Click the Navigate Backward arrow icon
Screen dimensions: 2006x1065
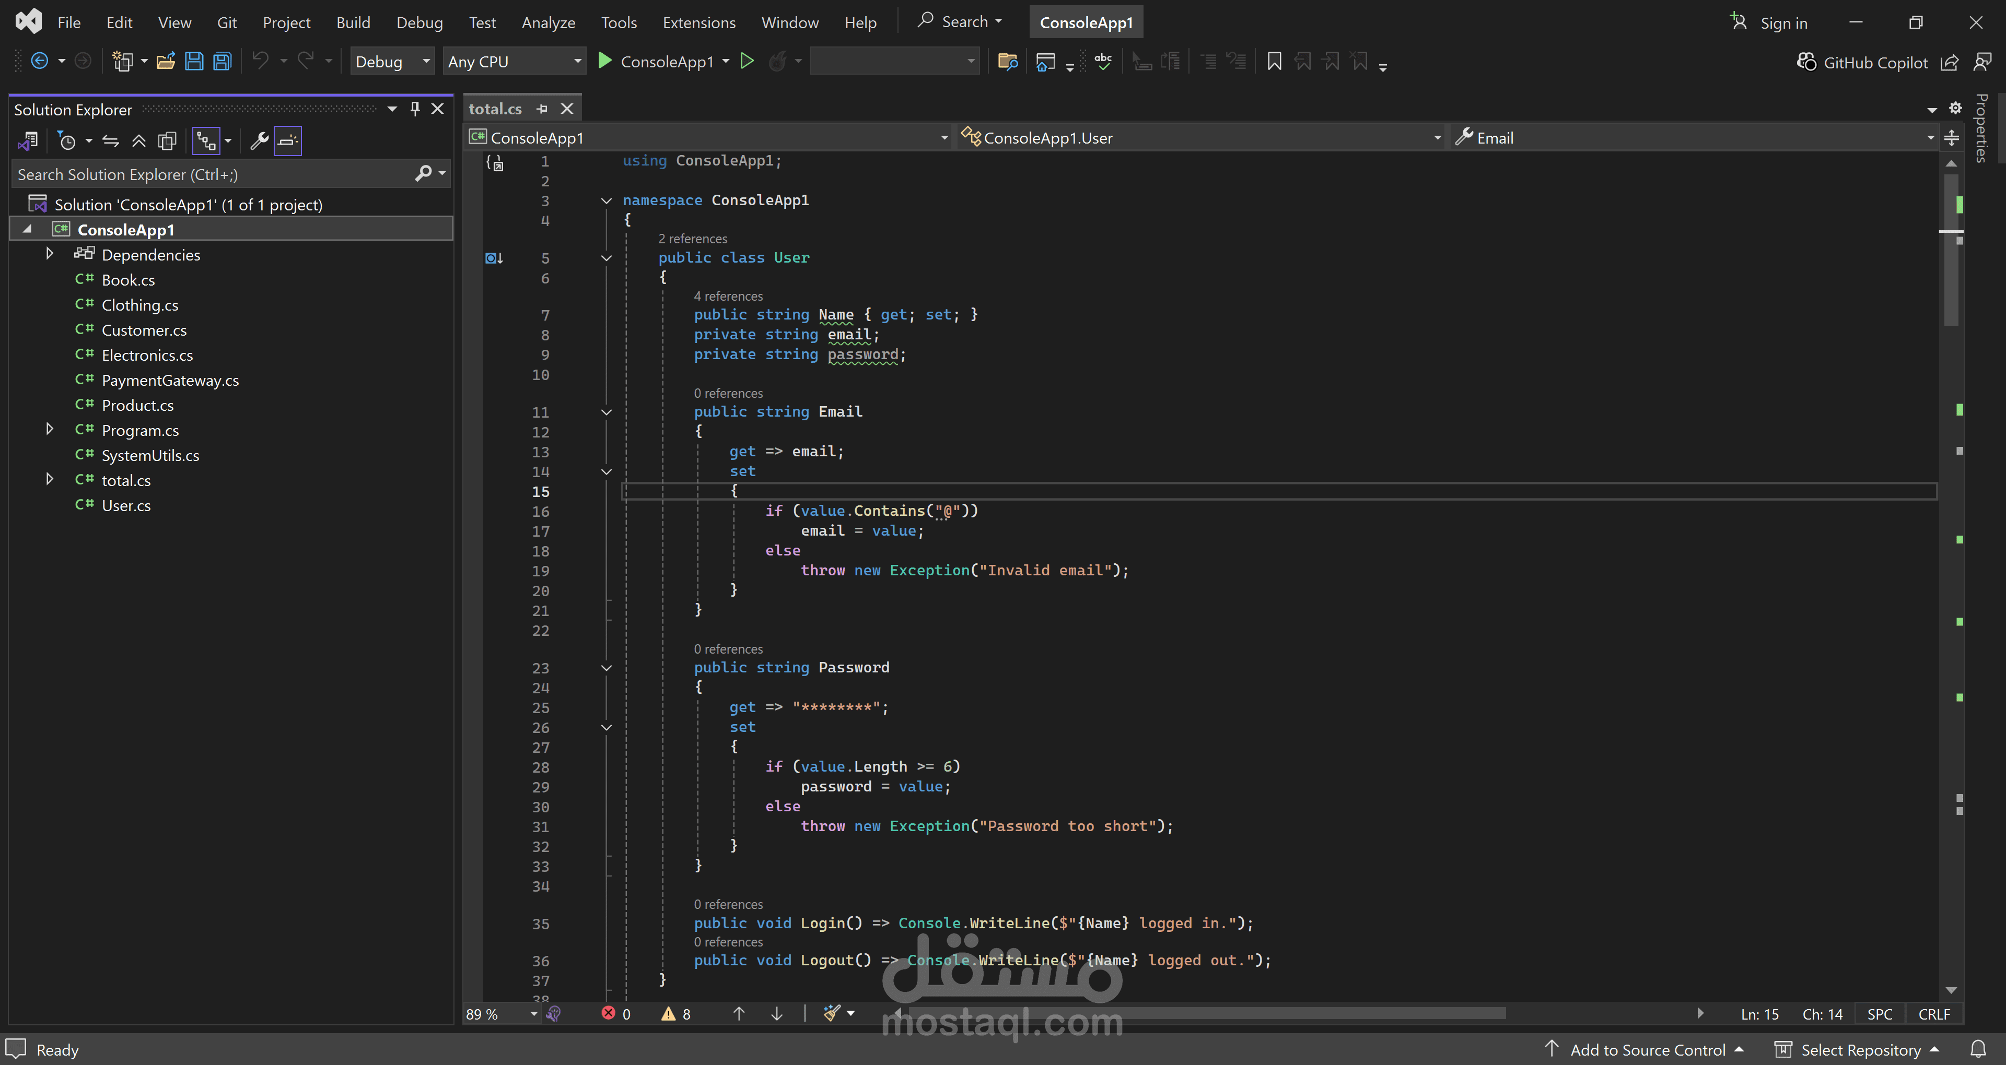[39, 61]
